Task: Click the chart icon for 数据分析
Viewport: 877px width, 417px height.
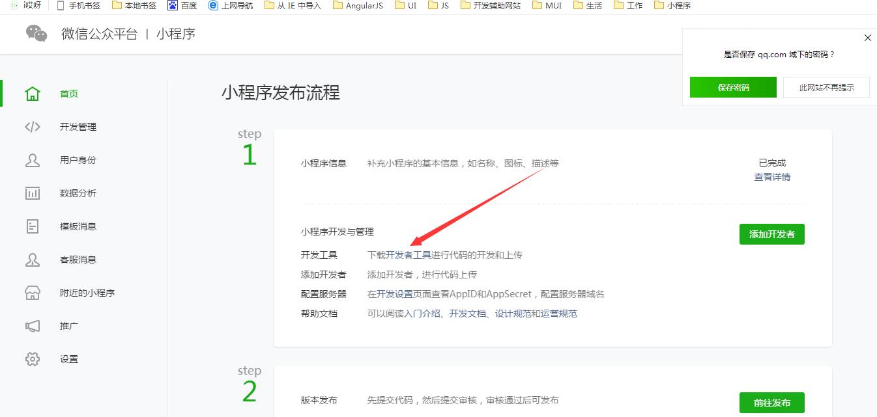Action: tap(33, 193)
